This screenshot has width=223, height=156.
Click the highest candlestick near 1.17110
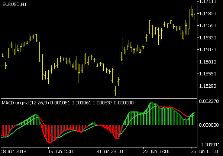[191, 11]
